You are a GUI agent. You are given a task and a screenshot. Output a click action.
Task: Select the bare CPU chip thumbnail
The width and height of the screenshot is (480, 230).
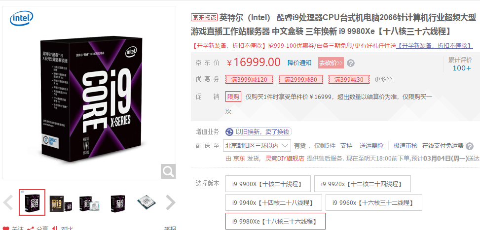click(147, 202)
